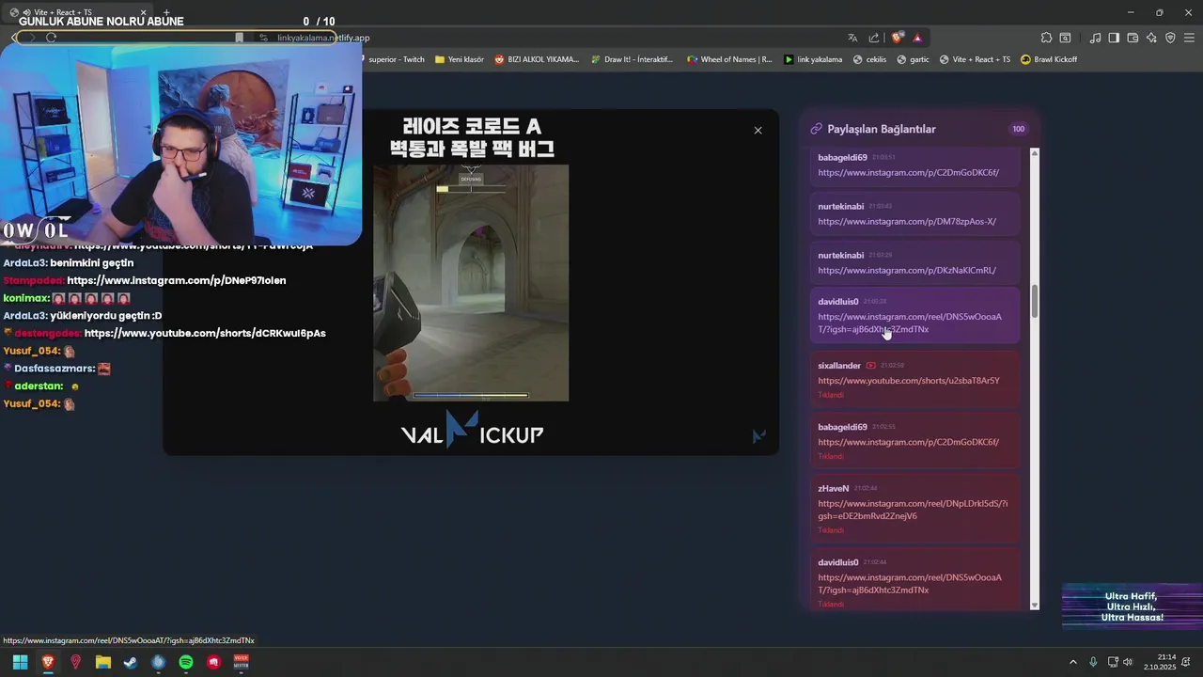Click the Brave browser taskbar icon
This screenshot has height=677, width=1203.
48,662
